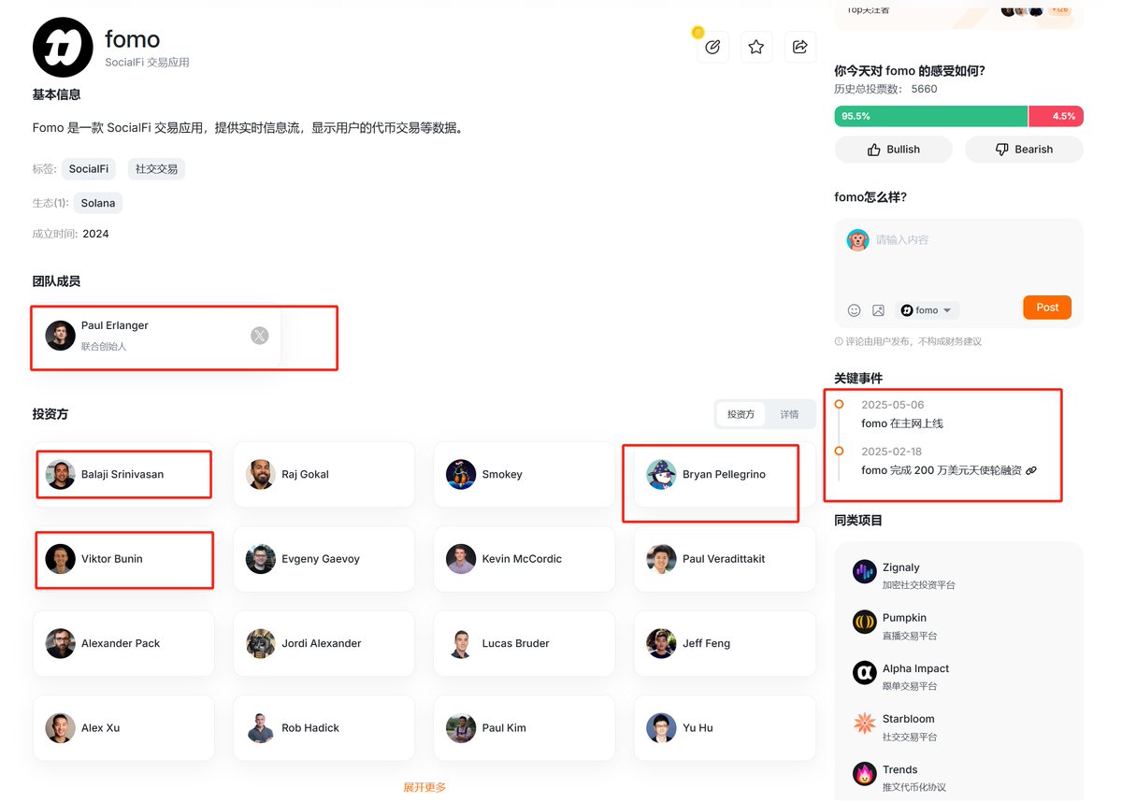This screenshot has height=803, width=1122.
Task: Open Viktor Bunin investor card
Action: point(123,559)
